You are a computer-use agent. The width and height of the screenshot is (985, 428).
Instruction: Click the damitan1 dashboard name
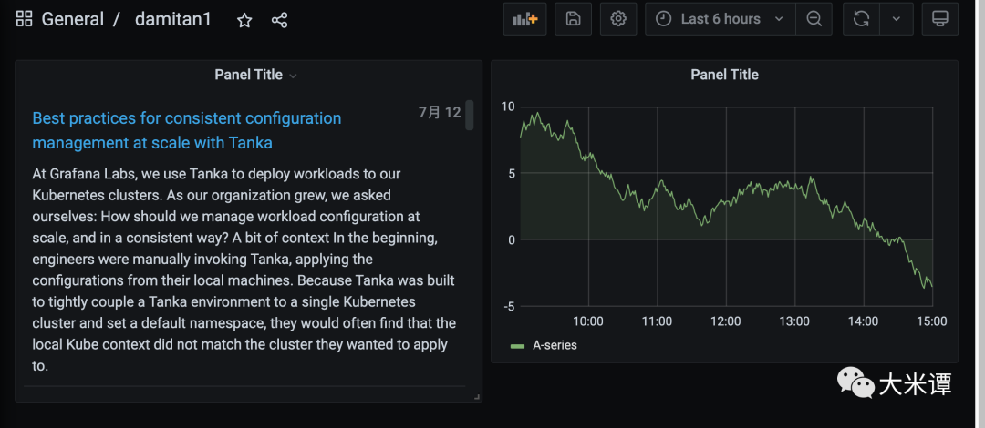click(173, 19)
